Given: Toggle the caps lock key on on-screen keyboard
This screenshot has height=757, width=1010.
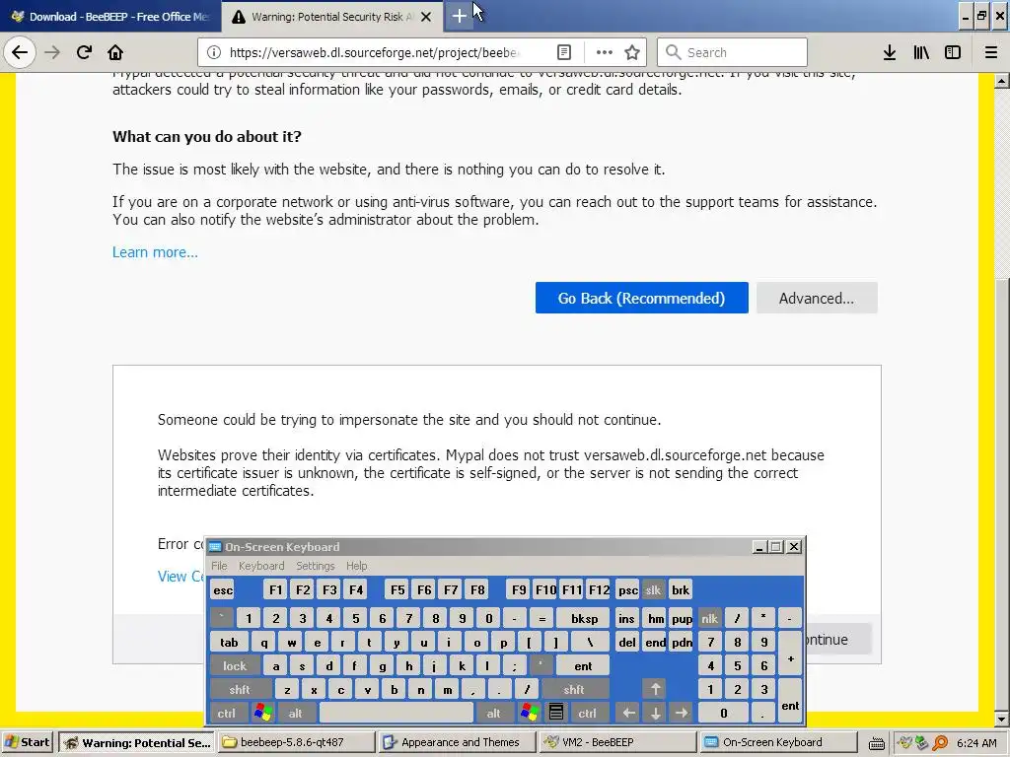Looking at the screenshot, I should [235, 666].
